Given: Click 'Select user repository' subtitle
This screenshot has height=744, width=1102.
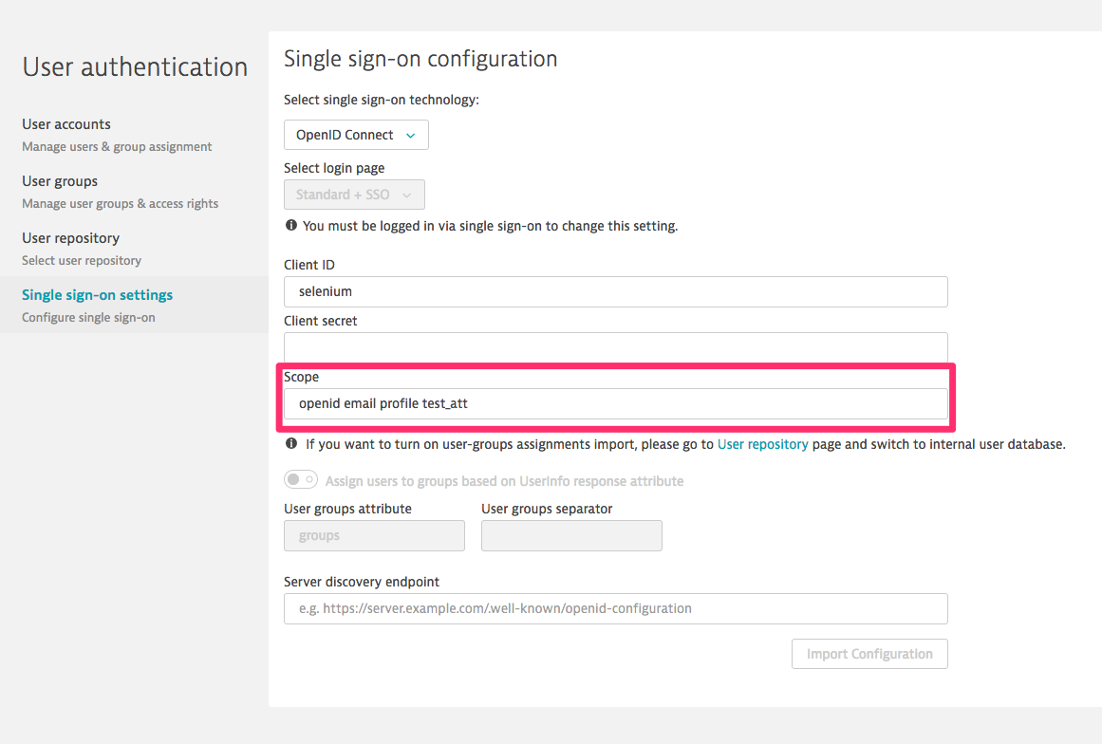Looking at the screenshot, I should click(82, 261).
